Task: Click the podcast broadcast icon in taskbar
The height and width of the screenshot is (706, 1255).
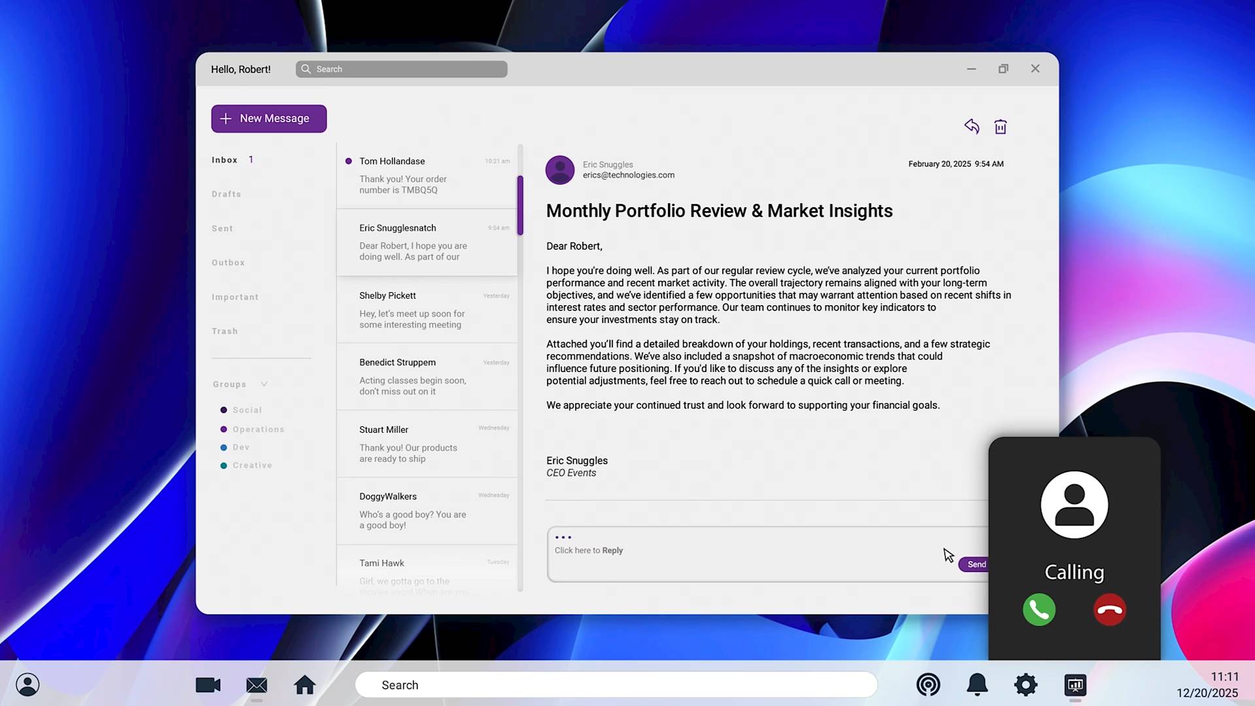Action: point(928,684)
